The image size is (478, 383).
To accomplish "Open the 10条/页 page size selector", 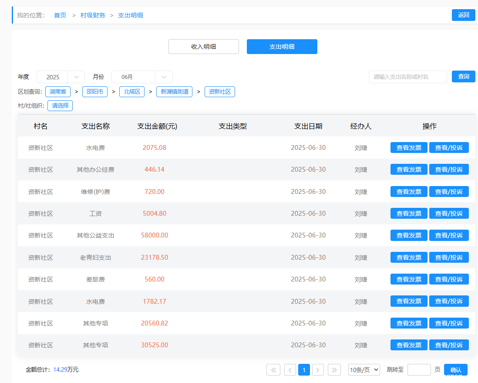I will 364,370.
